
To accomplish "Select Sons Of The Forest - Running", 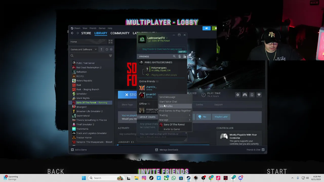I will (x=90, y=102).
